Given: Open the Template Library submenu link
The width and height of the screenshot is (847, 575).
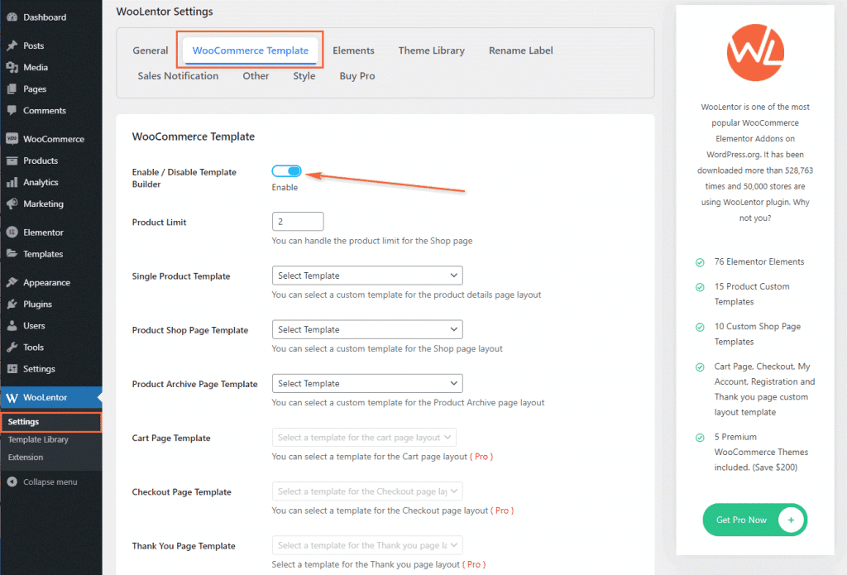Looking at the screenshot, I should click(40, 440).
